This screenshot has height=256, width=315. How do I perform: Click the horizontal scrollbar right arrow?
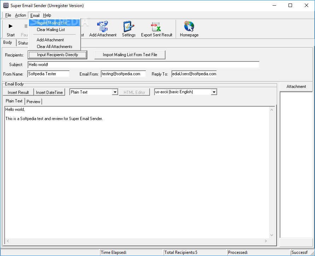[x=266, y=241]
